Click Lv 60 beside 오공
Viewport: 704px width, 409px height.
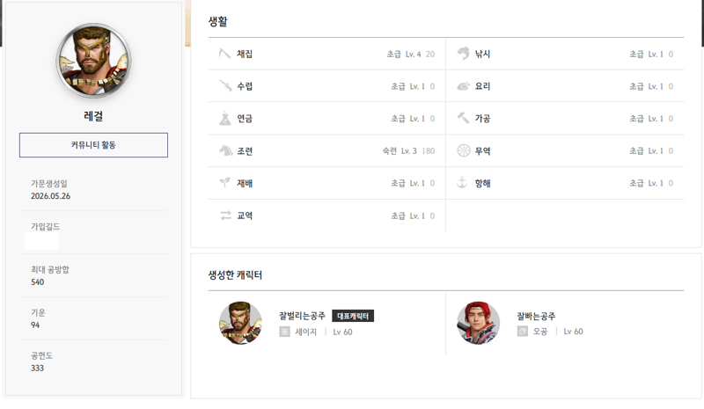(x=574, y=332)
